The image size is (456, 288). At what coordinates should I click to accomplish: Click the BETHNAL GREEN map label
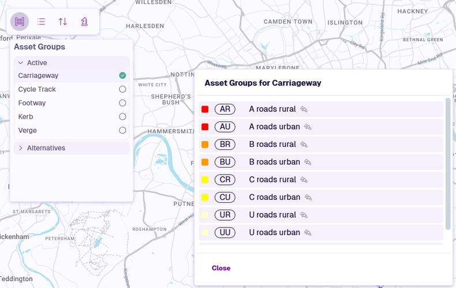423,40
